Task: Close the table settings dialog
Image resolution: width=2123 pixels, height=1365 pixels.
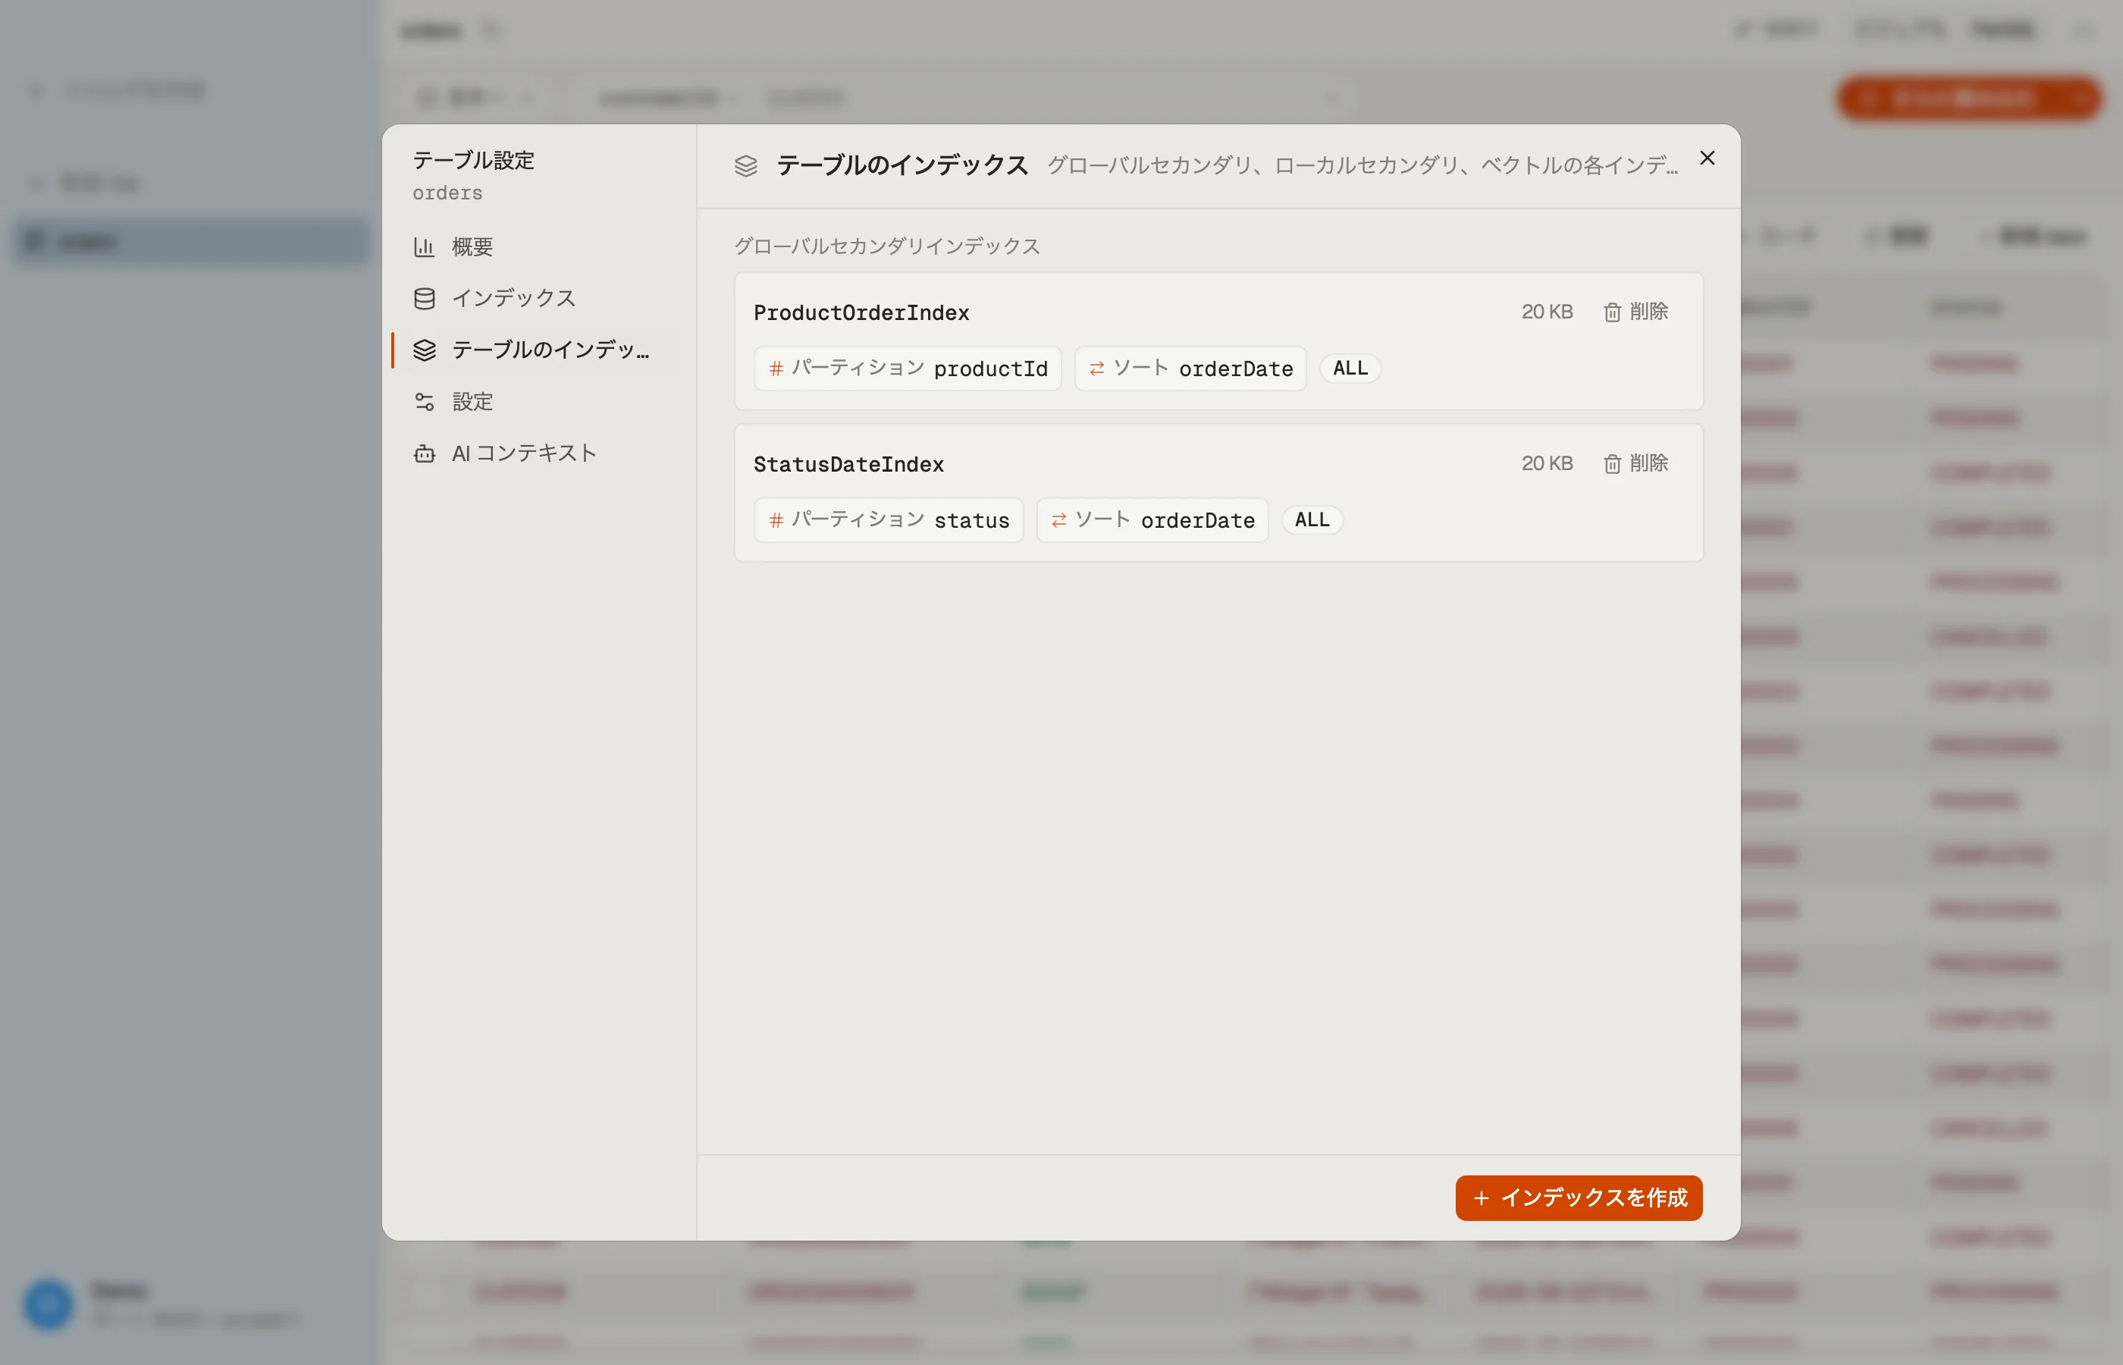Action: point(1707,158)
